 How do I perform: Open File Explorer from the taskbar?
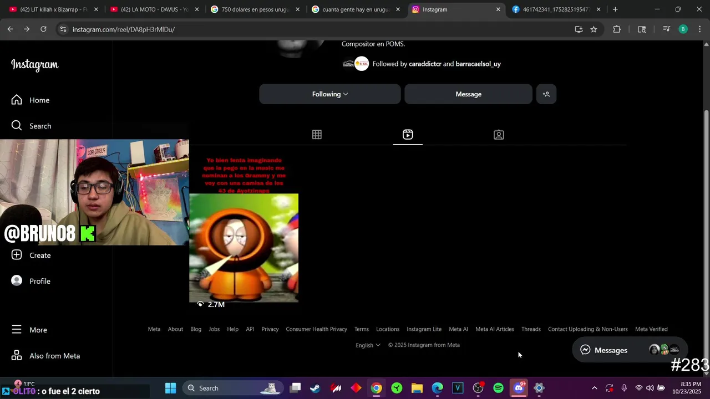coord(417,388)
